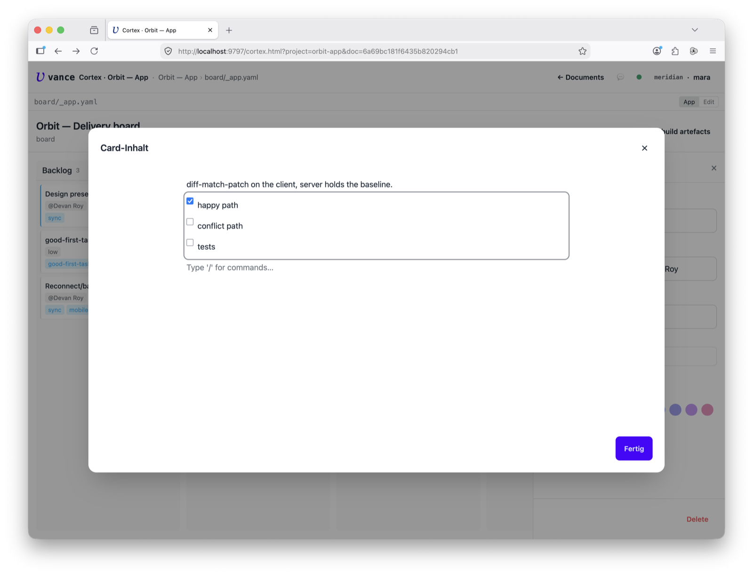
Task: Close the side panel with X
Action: click(x=714, y=168)
